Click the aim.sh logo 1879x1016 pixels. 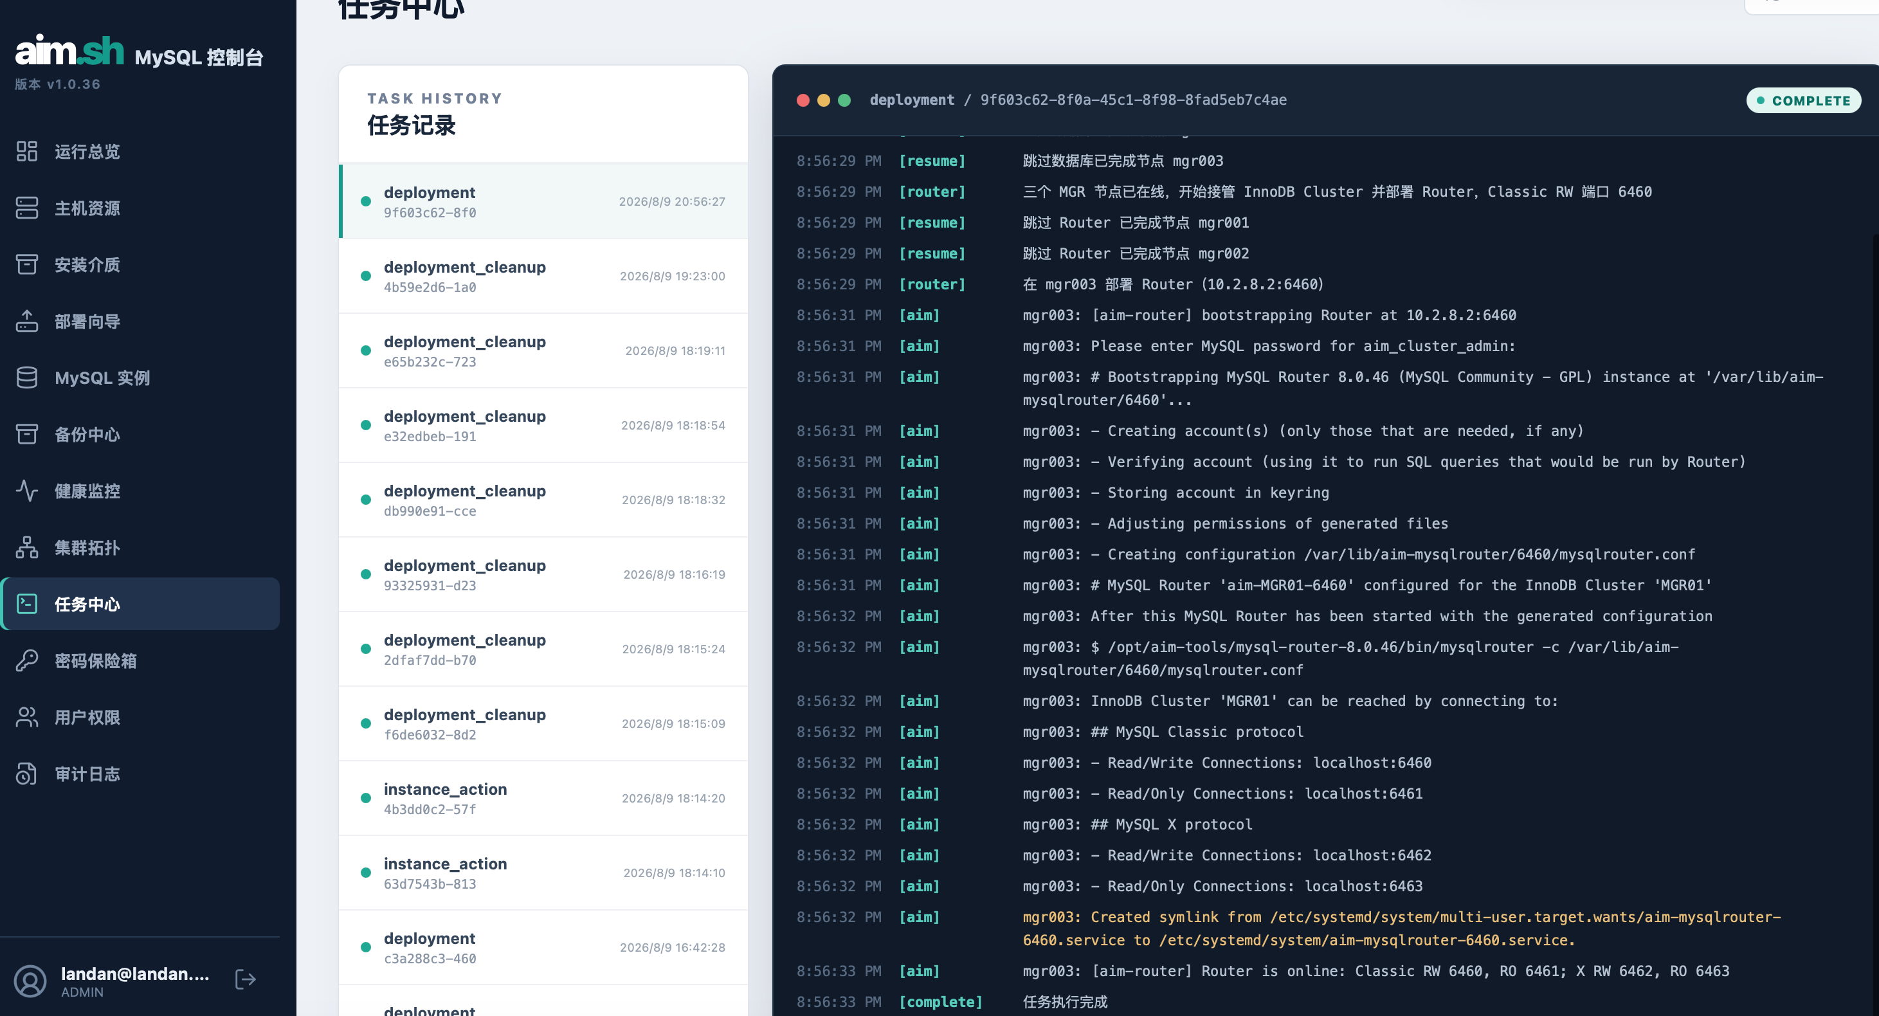coord(70,51)
